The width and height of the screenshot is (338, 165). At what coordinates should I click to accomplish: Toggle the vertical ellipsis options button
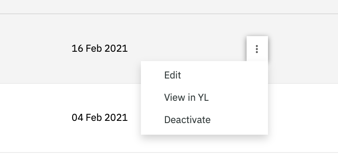pyautogui.click(x=257, y=49)
